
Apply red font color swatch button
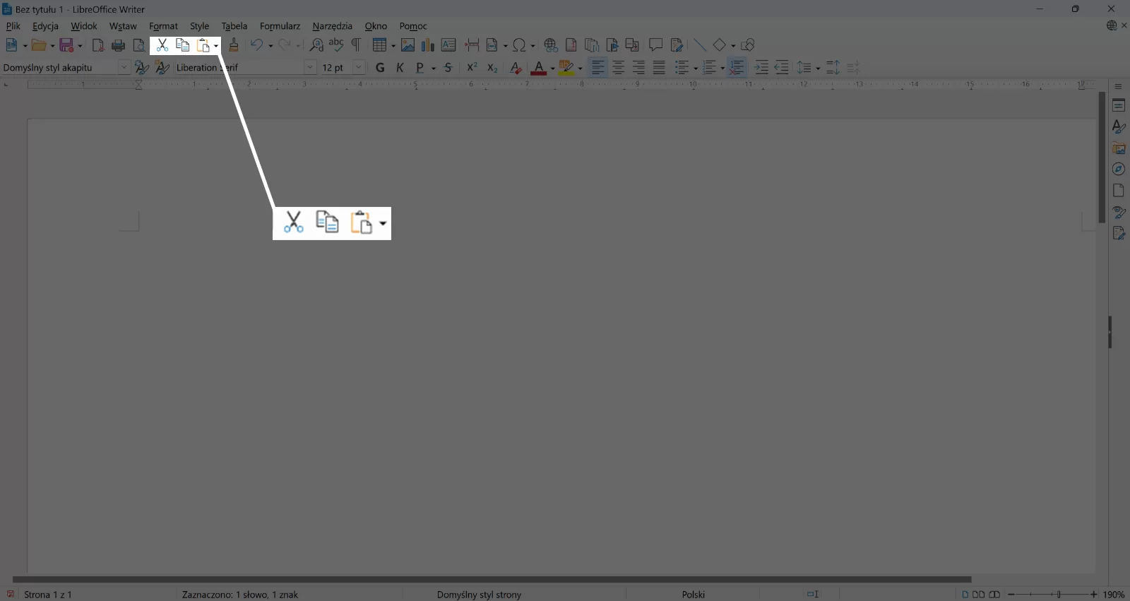point(539,68)
